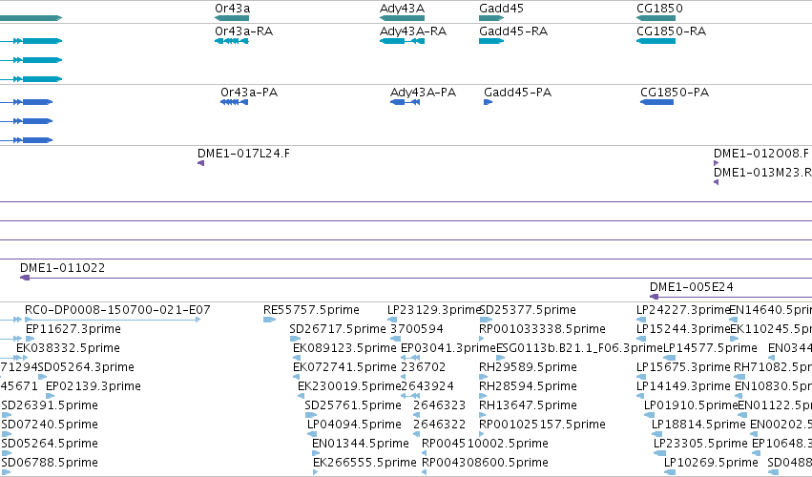Click the LP23129.3prime EST label
This screenshot has width=812, height=477.
(x=434, y=310)
